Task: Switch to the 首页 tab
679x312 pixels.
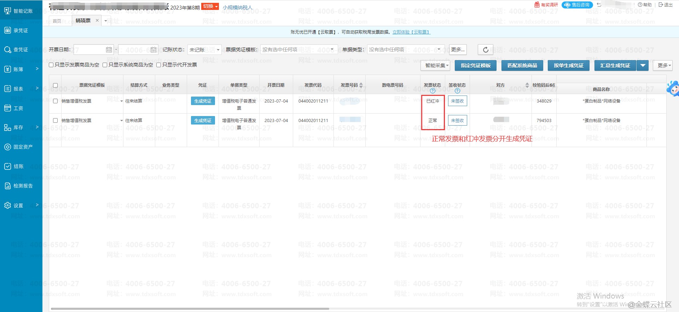Action: [57, 21]
